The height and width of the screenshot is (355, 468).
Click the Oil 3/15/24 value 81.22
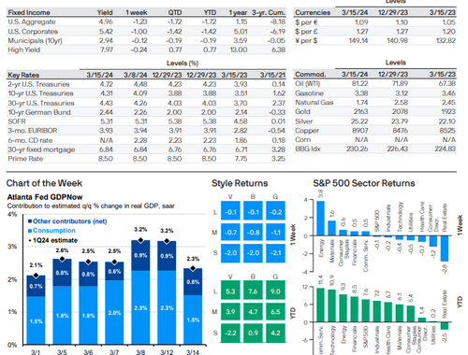[x=359, y=83]
